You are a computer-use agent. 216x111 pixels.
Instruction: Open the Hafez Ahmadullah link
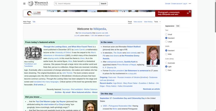click(x=125, y=86)
